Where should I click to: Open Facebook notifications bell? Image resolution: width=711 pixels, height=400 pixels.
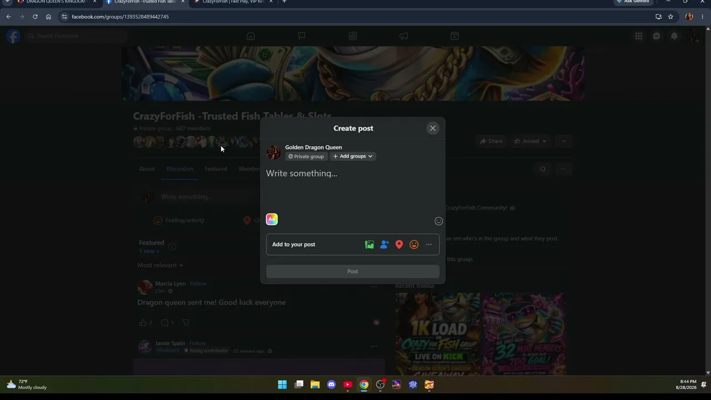[674, 36]
